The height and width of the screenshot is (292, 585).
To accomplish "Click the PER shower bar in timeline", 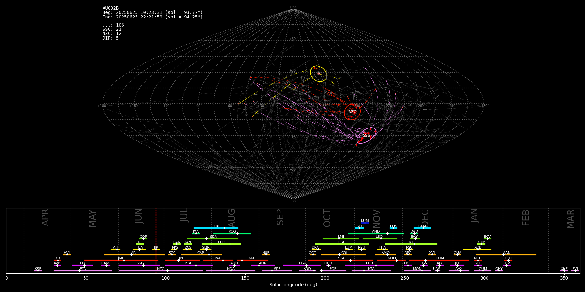I will point(221,244).
